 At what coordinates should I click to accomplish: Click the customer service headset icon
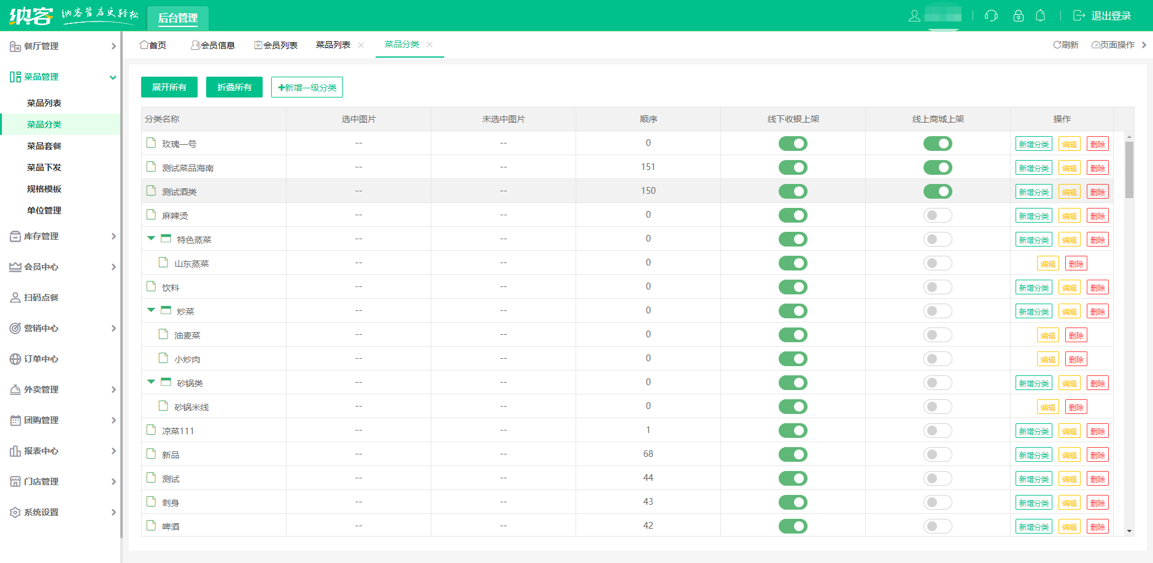tap(991, 16)
